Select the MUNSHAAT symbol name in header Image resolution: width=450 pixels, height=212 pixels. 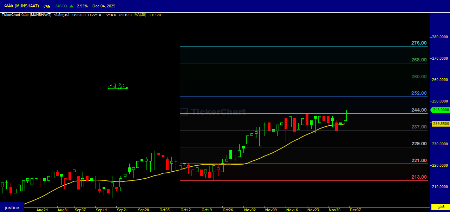click(x=21, y=6)
